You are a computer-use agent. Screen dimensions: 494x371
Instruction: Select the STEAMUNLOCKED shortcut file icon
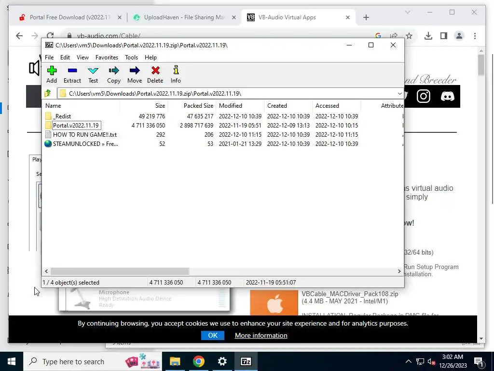[48, 143]
